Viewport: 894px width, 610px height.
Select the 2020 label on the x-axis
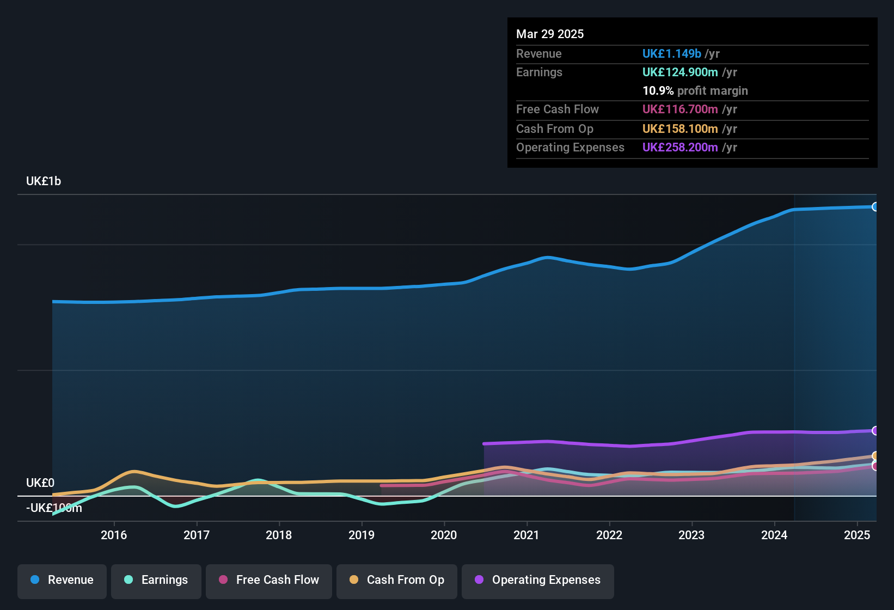[444, 535]
